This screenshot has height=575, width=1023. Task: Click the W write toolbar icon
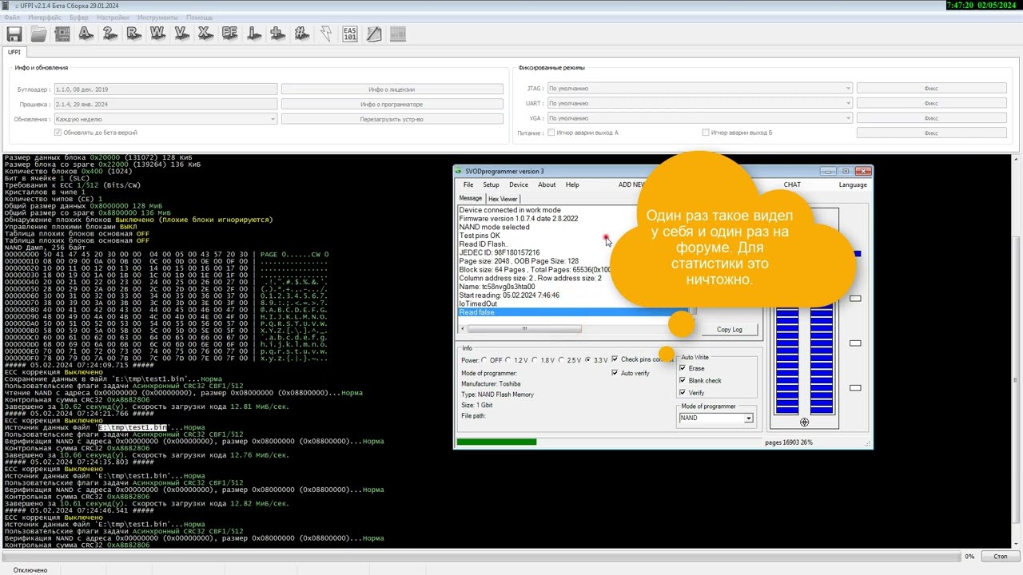(x=157, y=34)
